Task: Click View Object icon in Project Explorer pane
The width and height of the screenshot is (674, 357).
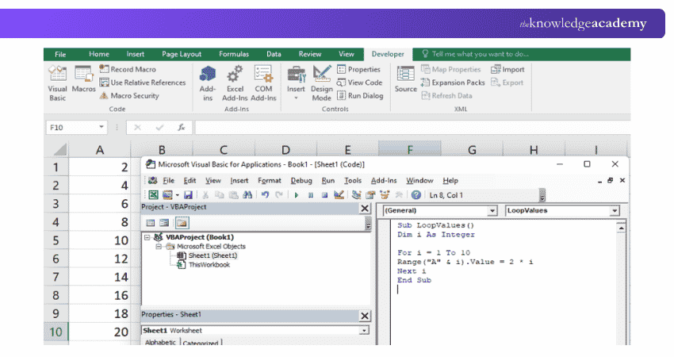Action: (x=164, y=223)
